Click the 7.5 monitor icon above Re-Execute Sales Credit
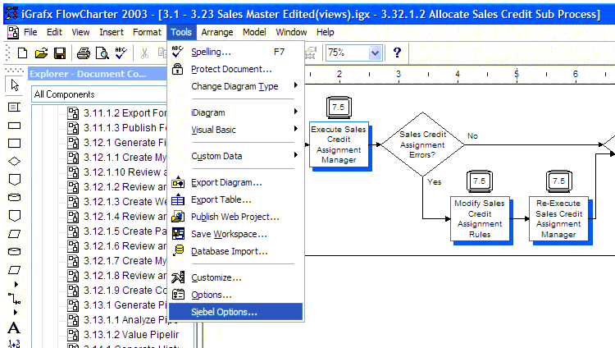Viewport: 615px width, 348px height. [x=558, y=181]
